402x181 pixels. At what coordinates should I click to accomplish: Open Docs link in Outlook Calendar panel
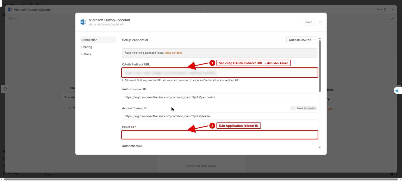(381, 9)
